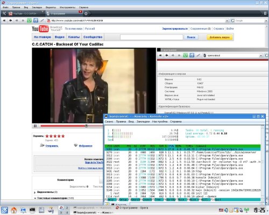
Task: Click the fast forward button in main toolbar
Action: coord(23,20)
